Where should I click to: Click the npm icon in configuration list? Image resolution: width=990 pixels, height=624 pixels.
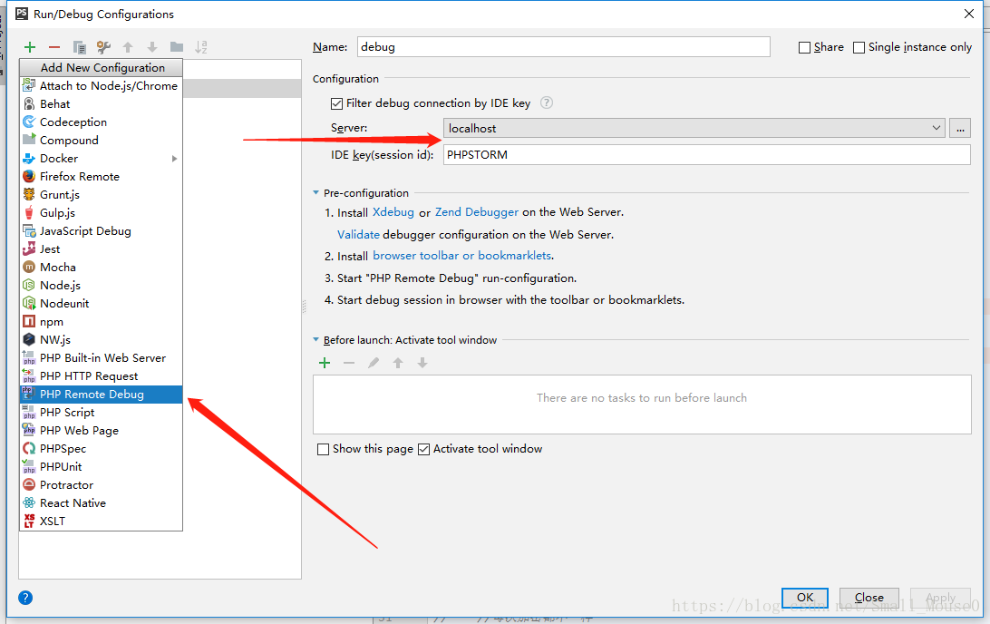[x=29, y=321]
